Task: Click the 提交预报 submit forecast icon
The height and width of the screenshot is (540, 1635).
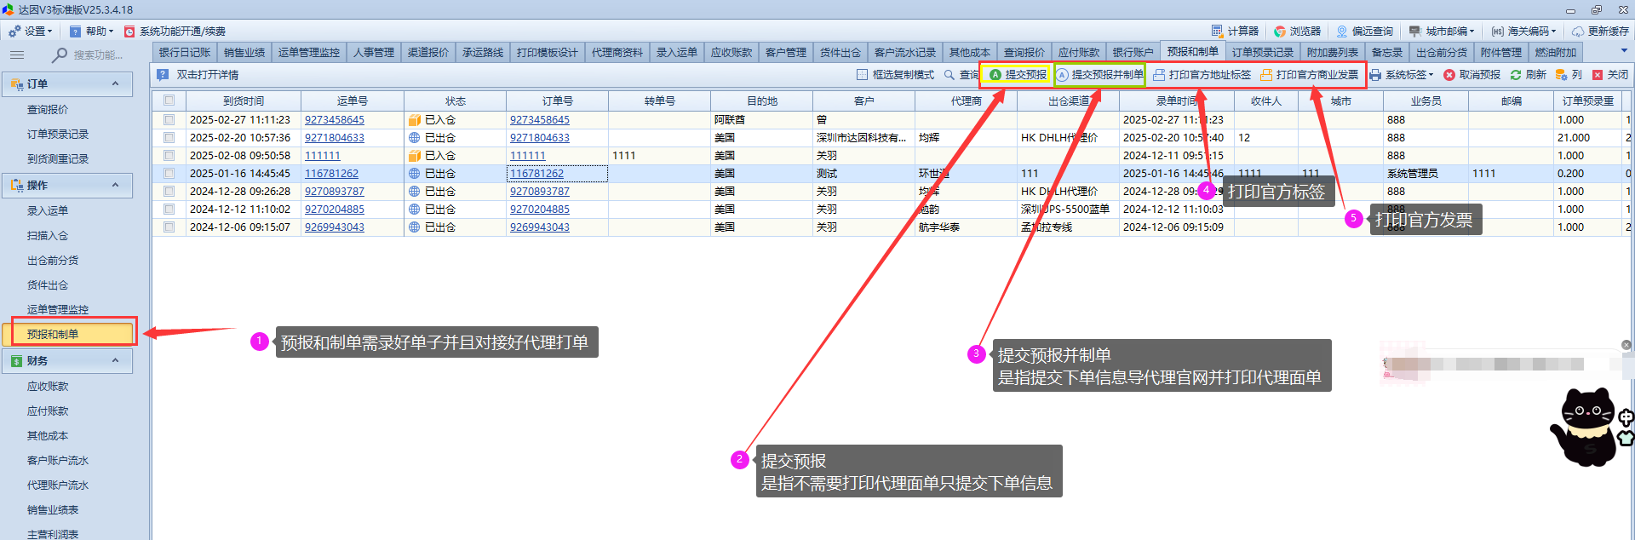Action: pyautogui.click(x=995, y=75)
